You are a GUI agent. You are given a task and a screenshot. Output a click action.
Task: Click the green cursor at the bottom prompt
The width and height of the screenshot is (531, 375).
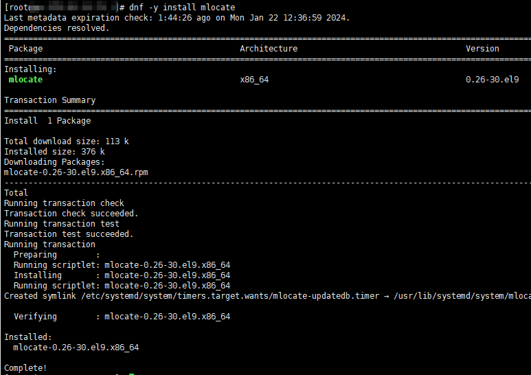[x=132, y=374]
